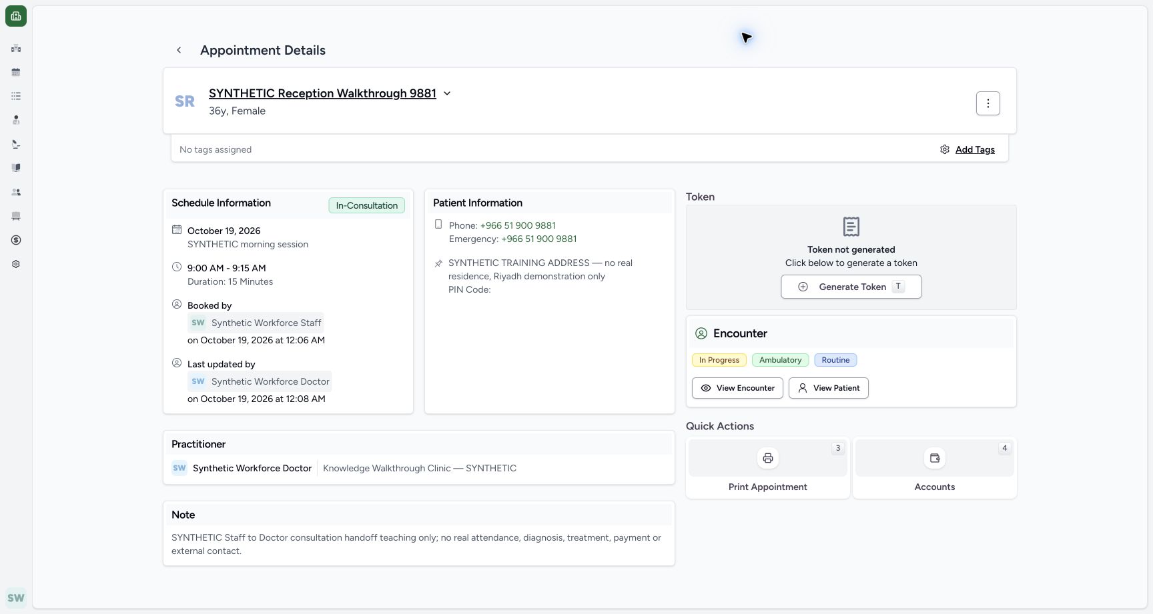Screen dimensions: 1153x614
Task: Open the beds sidebar icon
Action: [16, 216]
